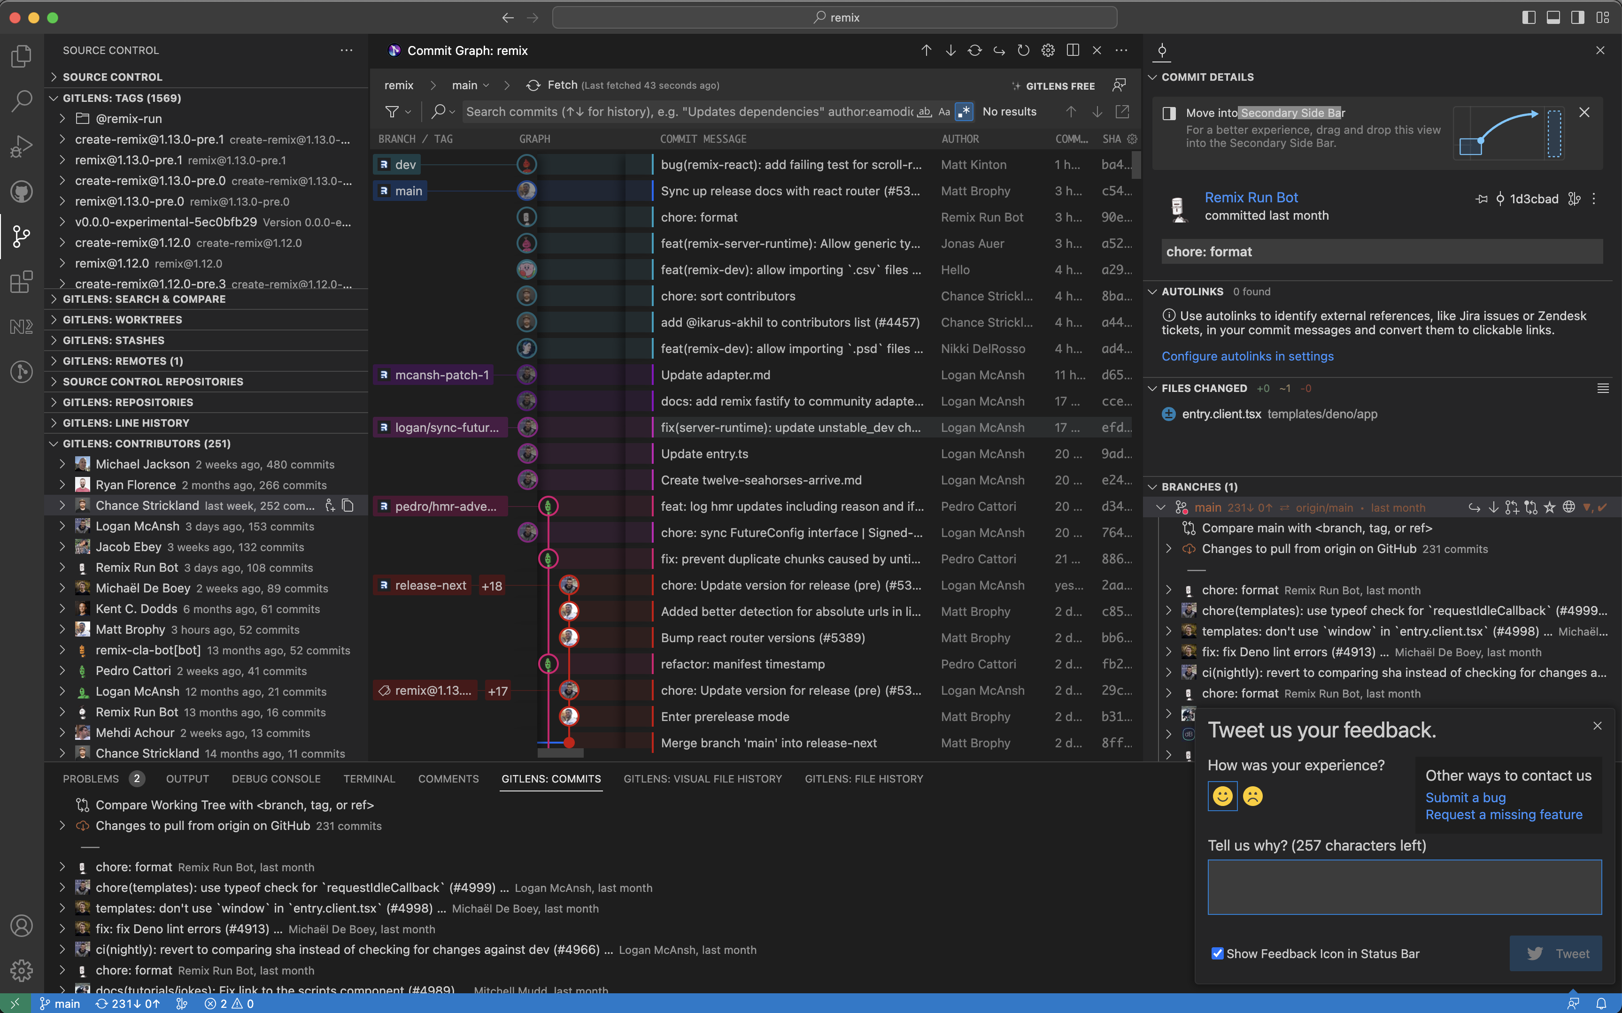Open the GitHub view in activity bar

[22, 192]
